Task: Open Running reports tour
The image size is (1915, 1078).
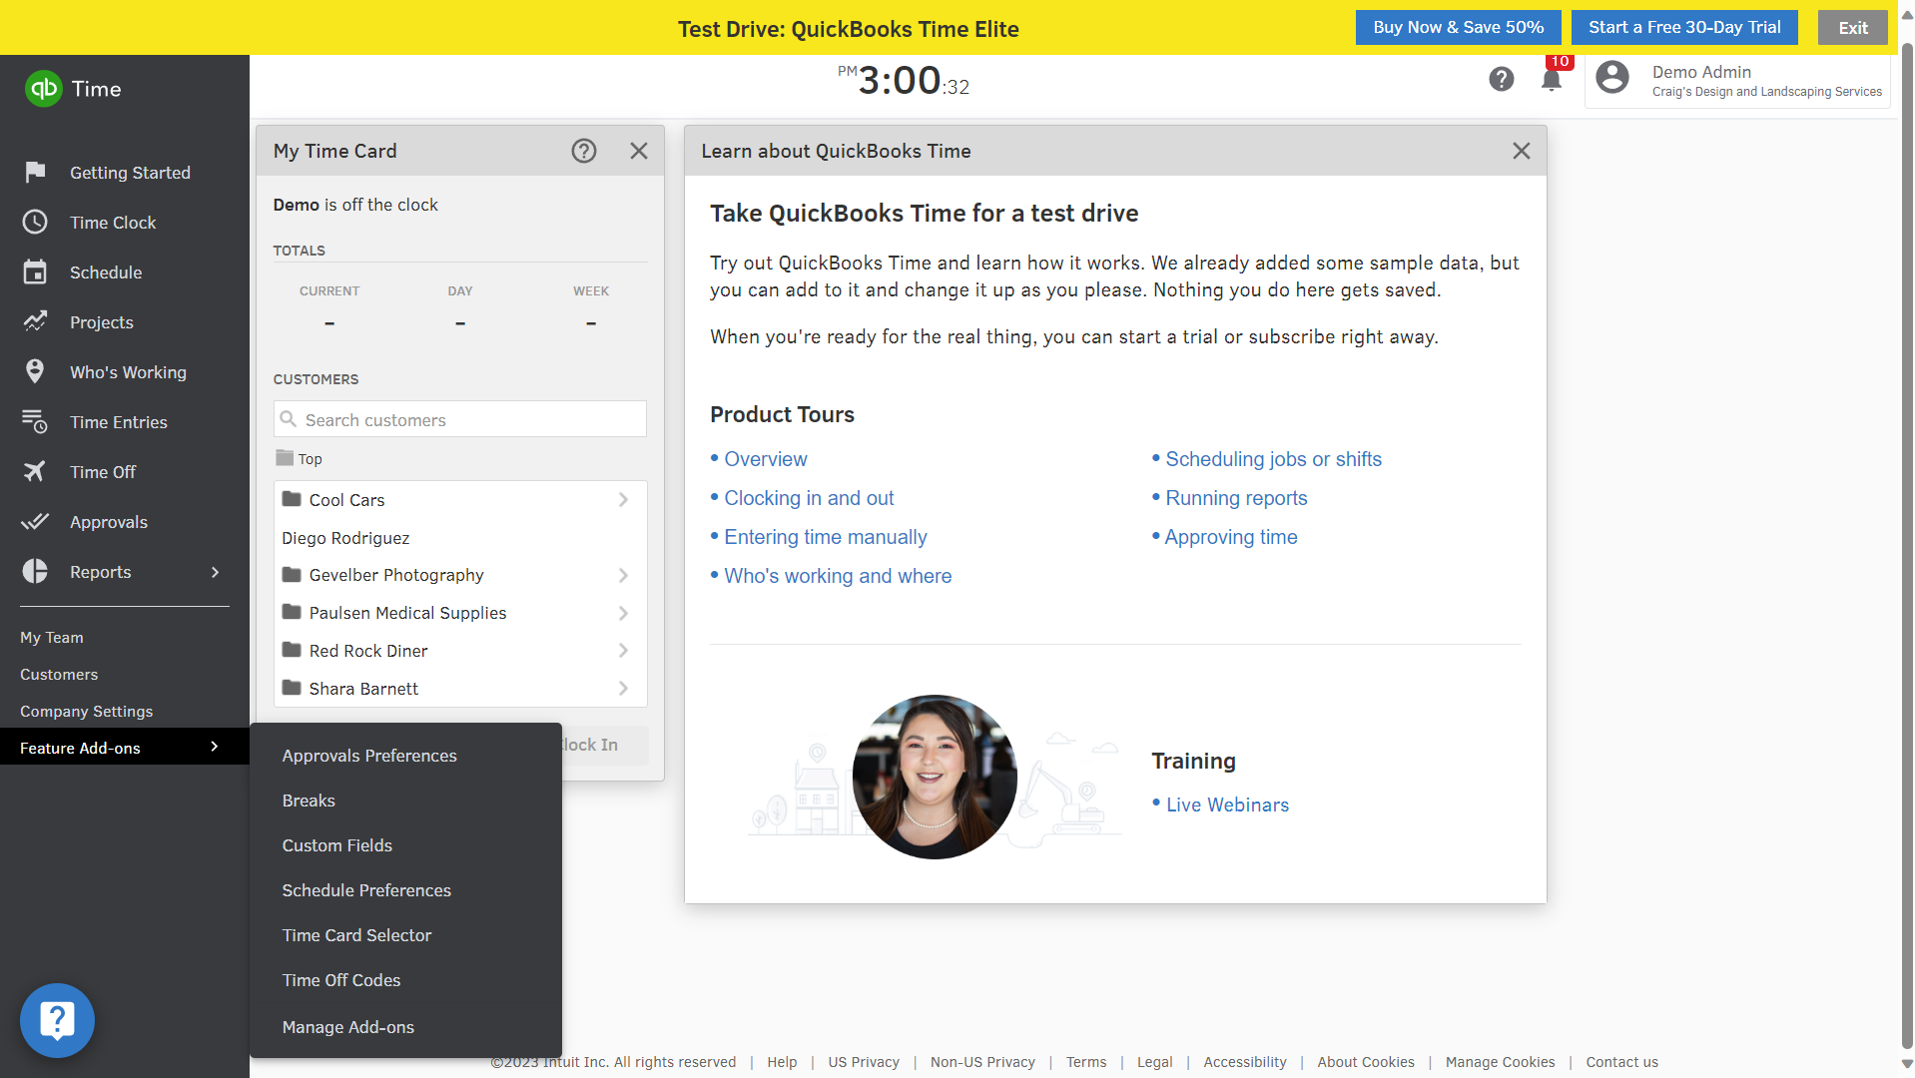Action: 1236,498
